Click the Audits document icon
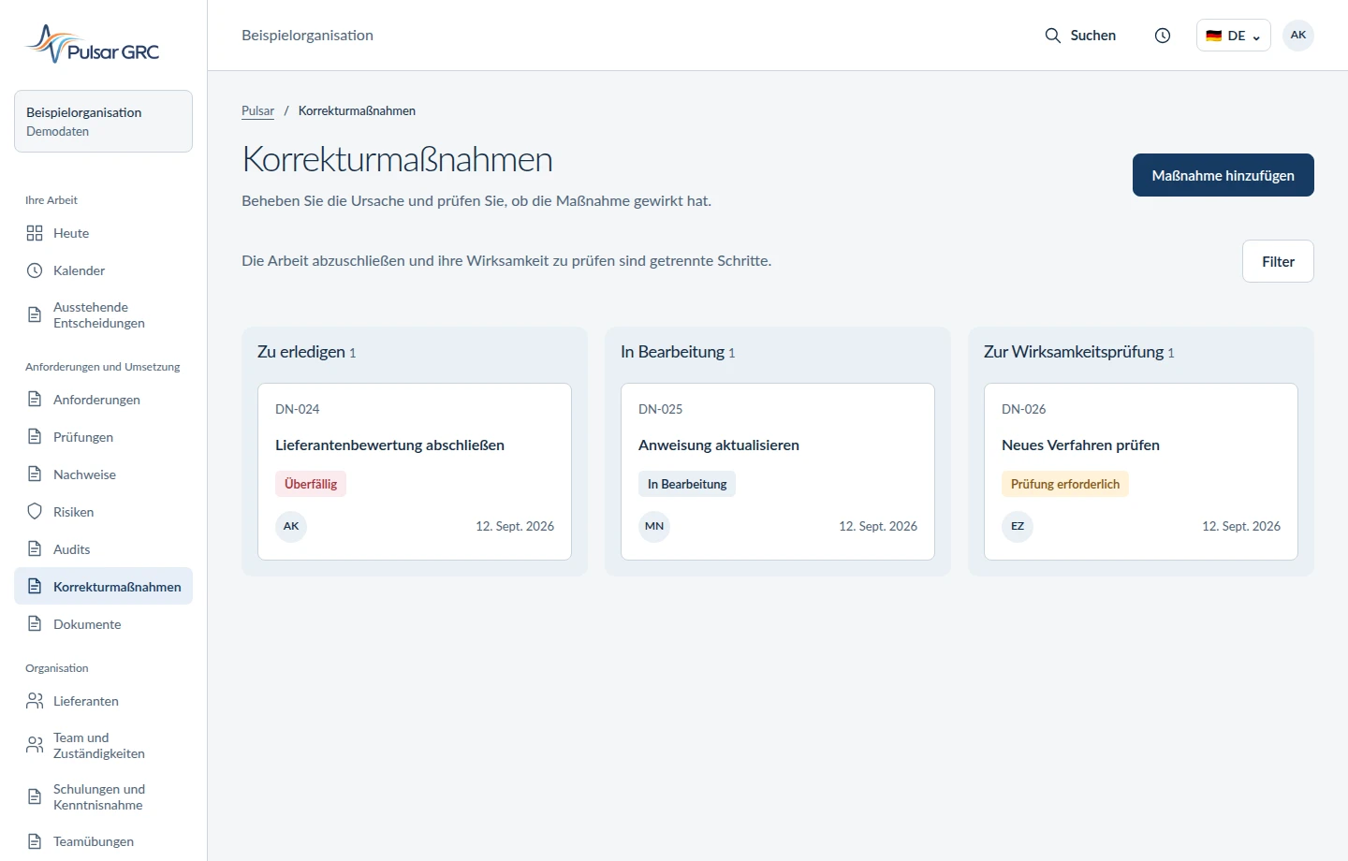 pos(35,549)
